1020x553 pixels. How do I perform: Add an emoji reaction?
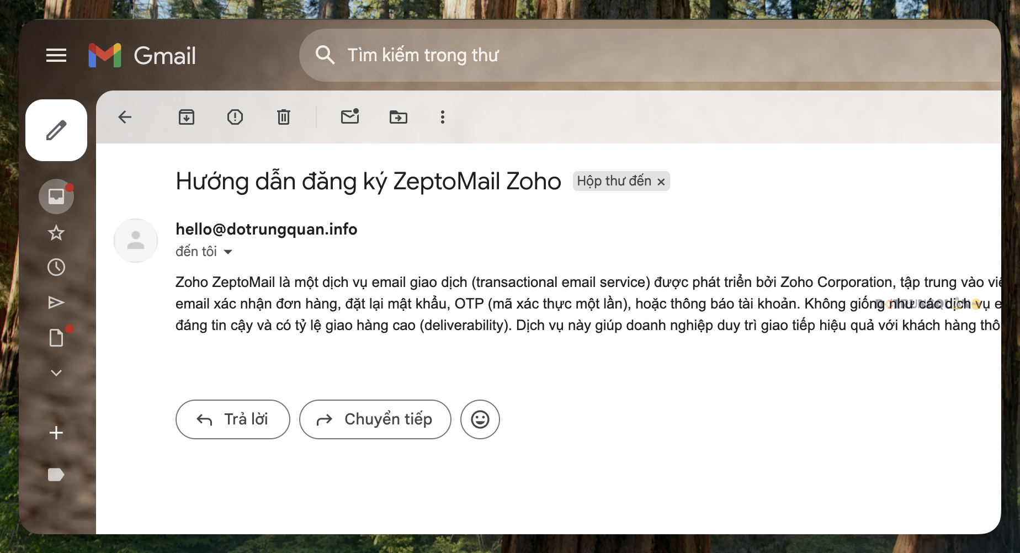[x=480, y=419]
